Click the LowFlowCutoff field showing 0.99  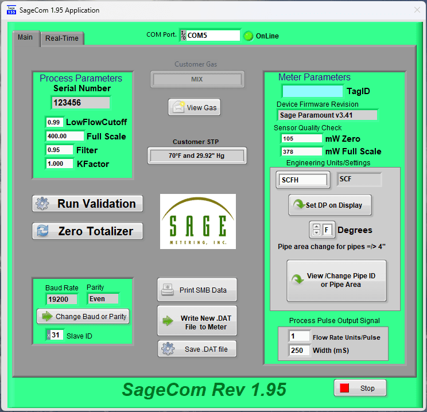click(x=55, y=122)
